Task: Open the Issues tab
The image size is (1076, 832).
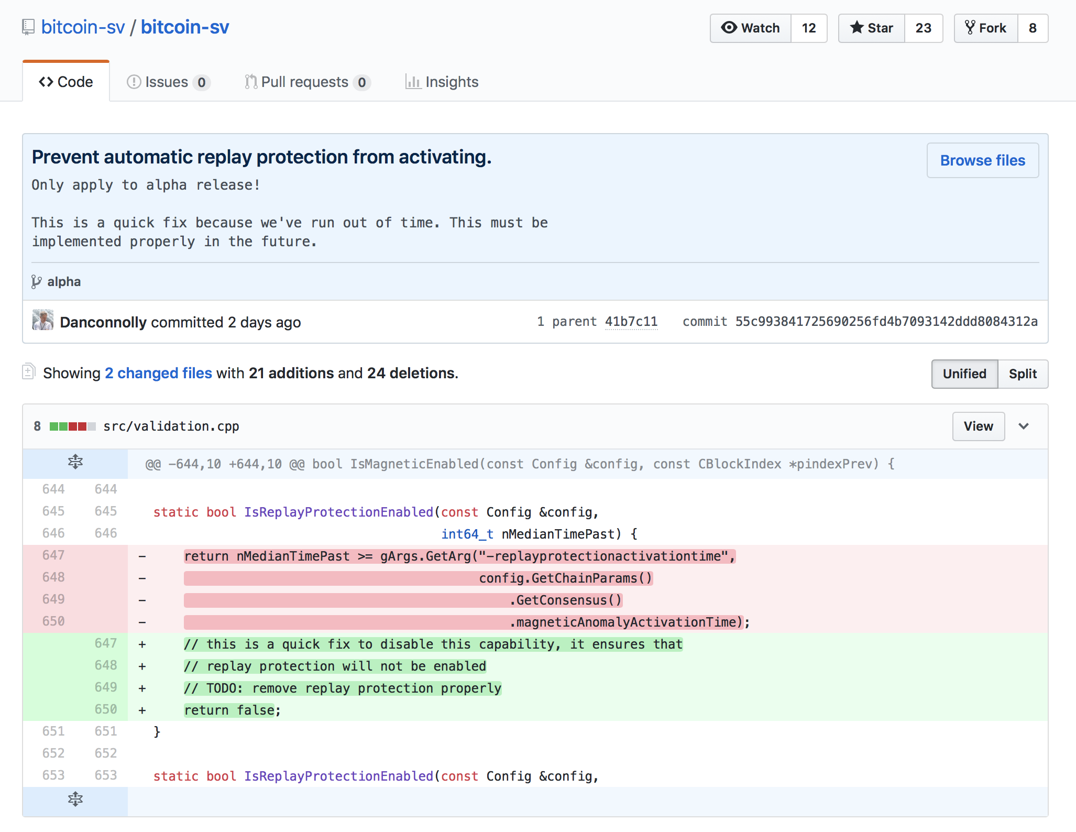Action: pos(168,82)
